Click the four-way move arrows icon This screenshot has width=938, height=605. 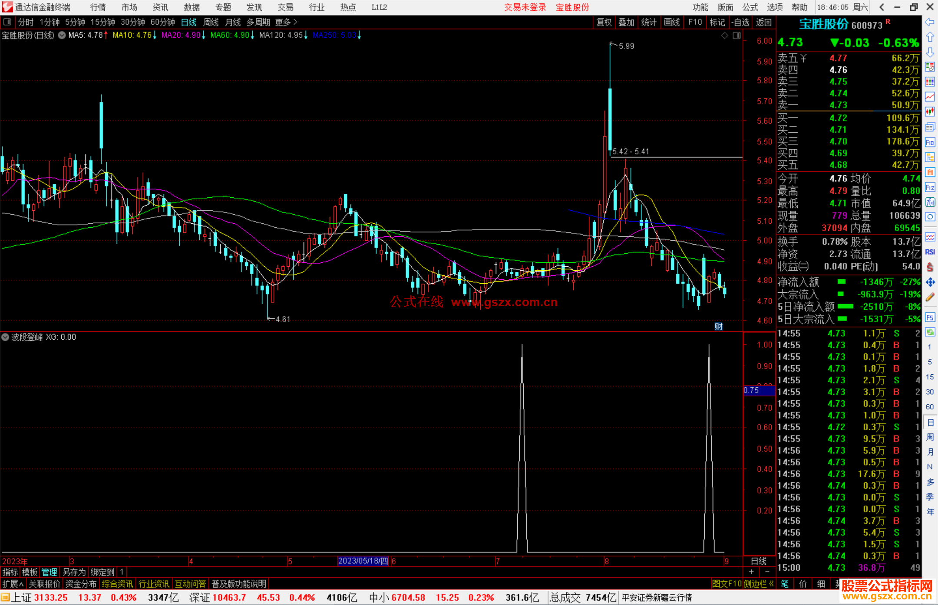click(930, 282)
